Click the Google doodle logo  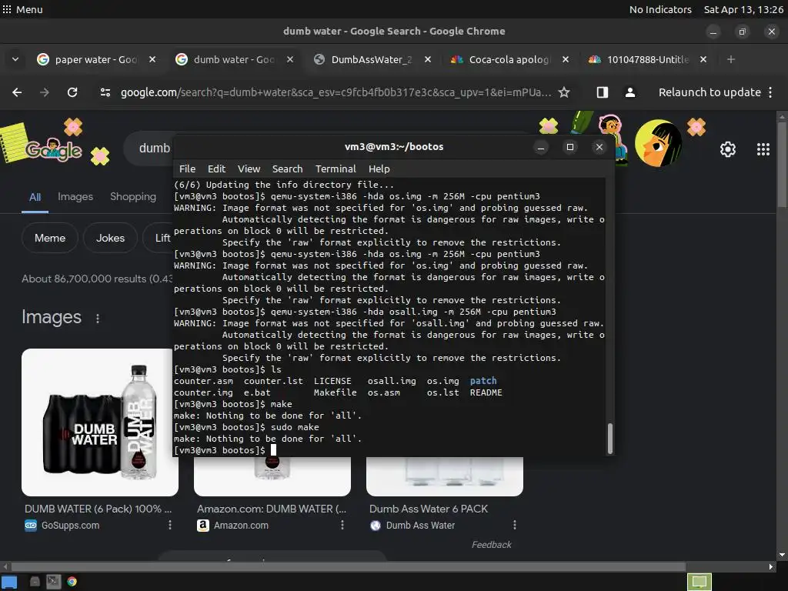tap(55, 149)
